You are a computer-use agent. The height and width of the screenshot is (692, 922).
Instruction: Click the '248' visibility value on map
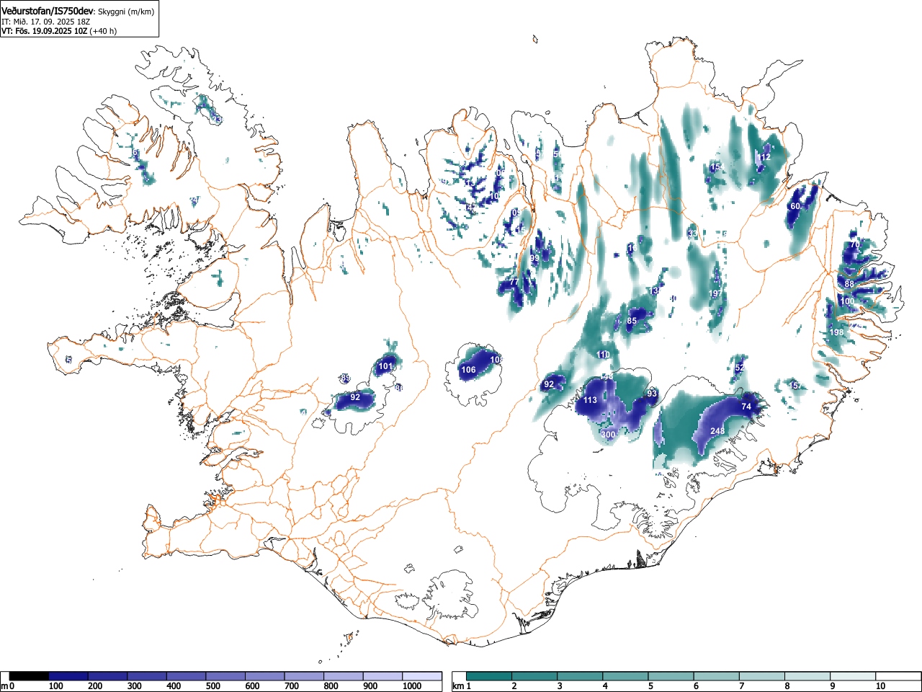point(717,431)
